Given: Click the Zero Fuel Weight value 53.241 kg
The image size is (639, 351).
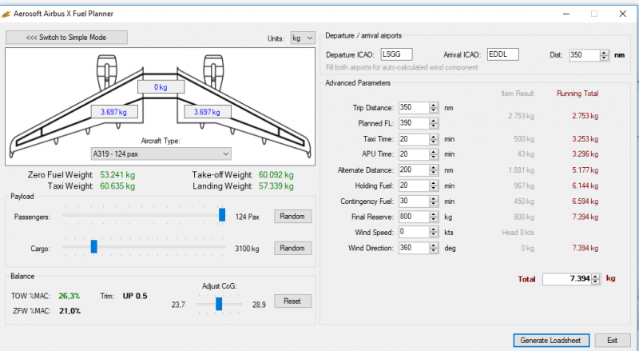Looking at the screenshot, I should (117, 174).
